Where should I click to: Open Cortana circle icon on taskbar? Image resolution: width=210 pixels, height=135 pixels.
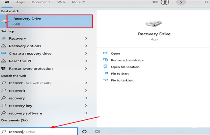click(84, 132)
